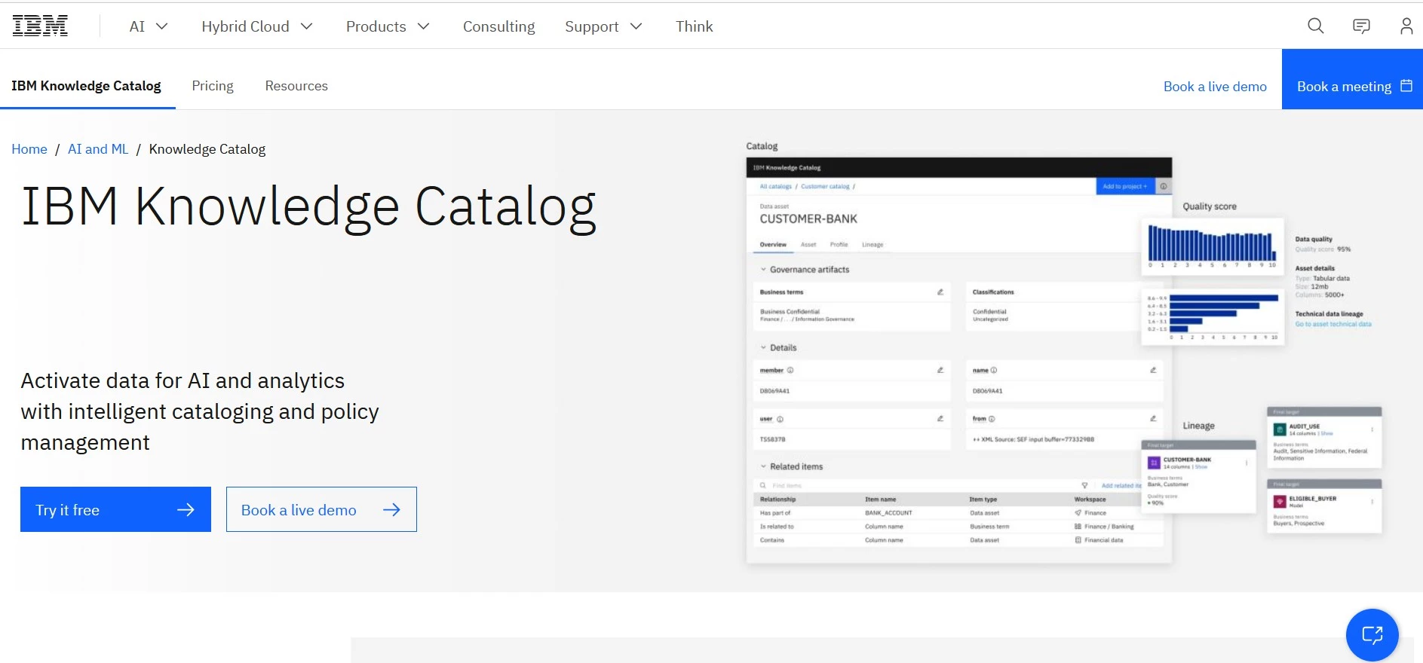The height and width of the screenshot is (663, 1423).
Task: Click the IBM Knowledge Catalog heading
Action: click(308, 206)
